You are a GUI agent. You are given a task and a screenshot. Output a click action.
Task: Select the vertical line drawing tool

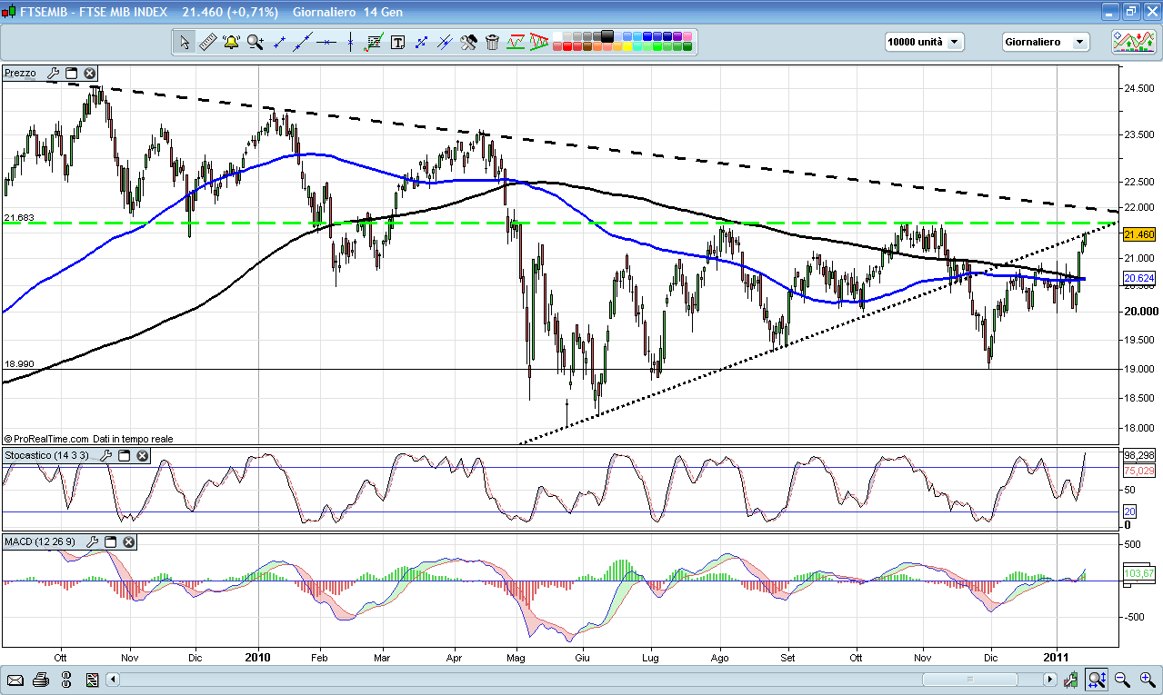tap(350, 42)
